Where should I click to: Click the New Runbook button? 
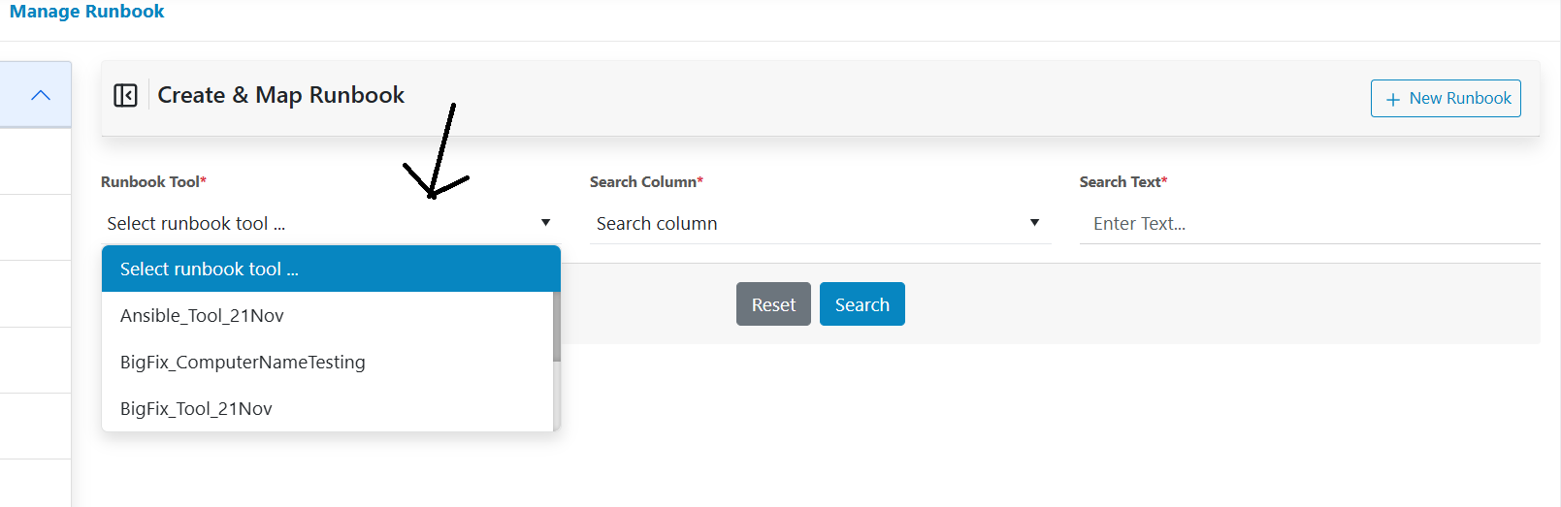[1445, 98]
